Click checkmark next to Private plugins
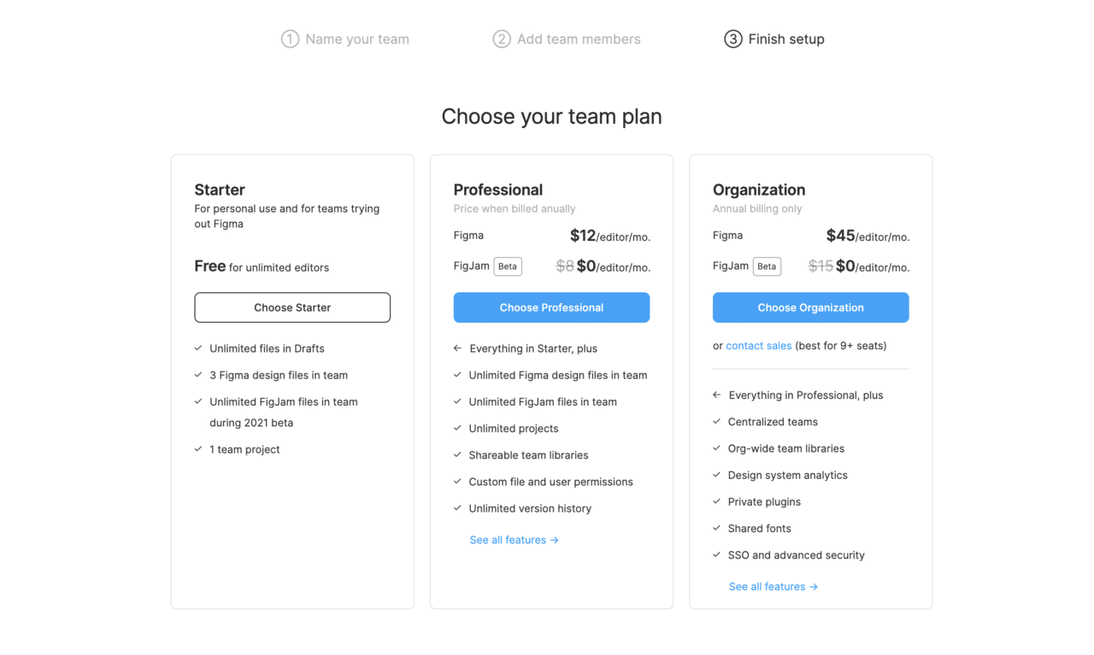 point(717,501)
